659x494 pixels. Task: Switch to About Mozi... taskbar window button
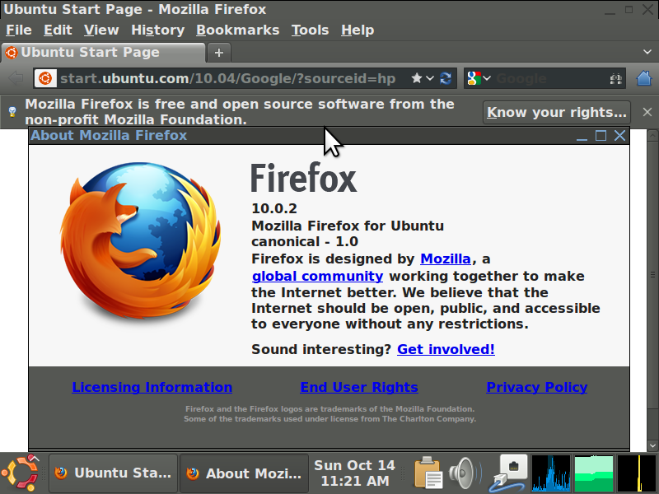(244, 473)
